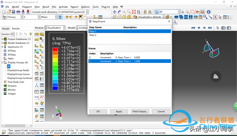Viewport: 237px width, 136px height.
Task: Click the blue info query icon
Action: (208, 12)
